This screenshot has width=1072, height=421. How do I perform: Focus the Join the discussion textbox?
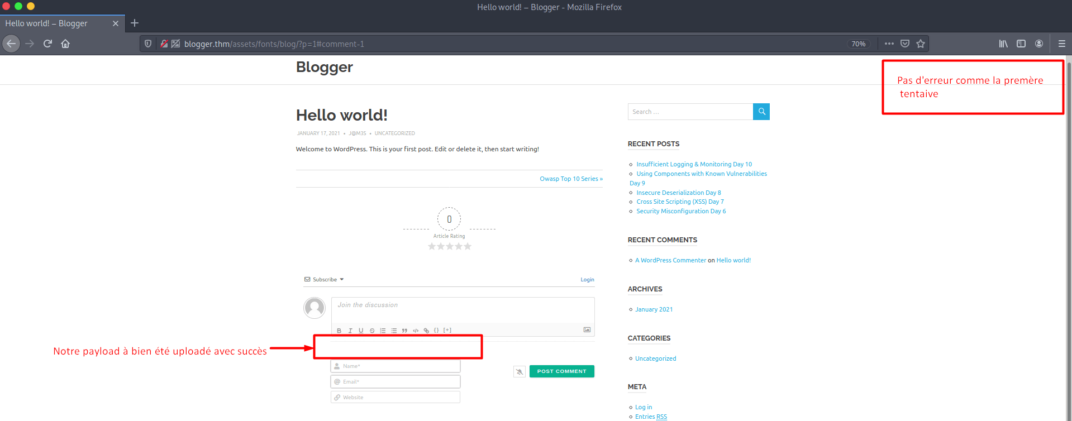click(x=463, y=310)
